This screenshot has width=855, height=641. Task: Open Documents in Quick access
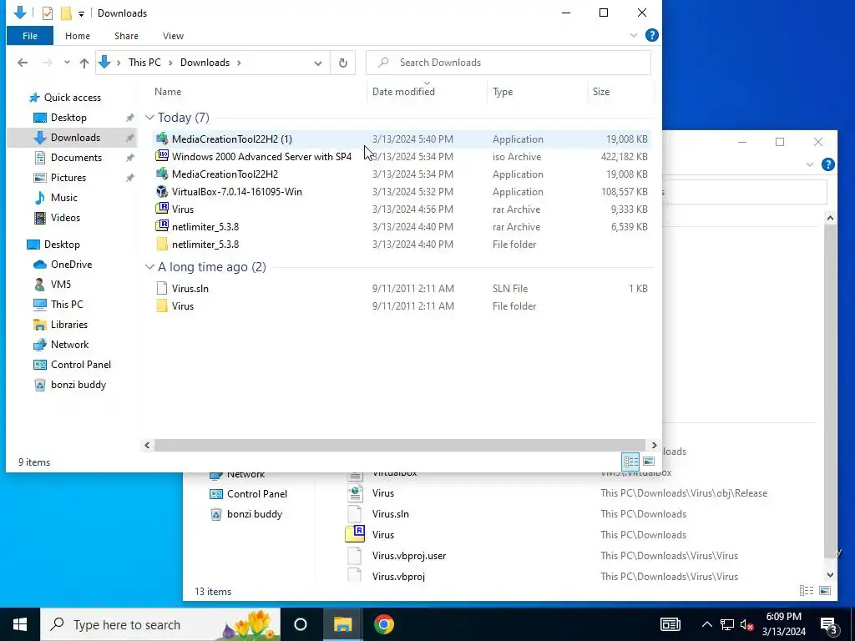(x=76, y=158)
